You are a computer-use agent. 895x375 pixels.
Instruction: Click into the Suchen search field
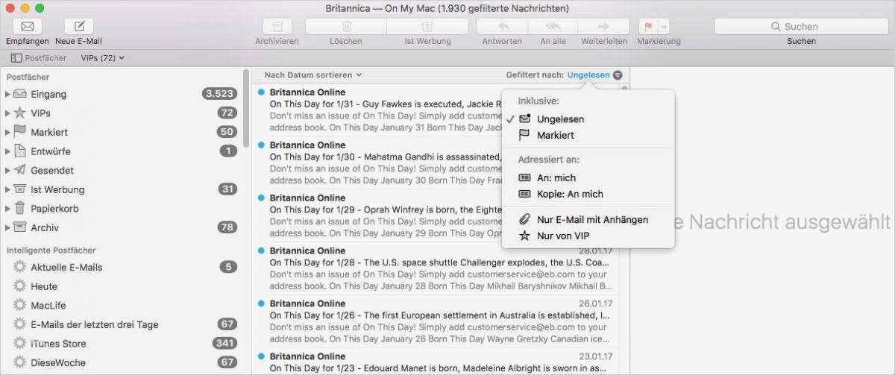click(x=801, y=26)
